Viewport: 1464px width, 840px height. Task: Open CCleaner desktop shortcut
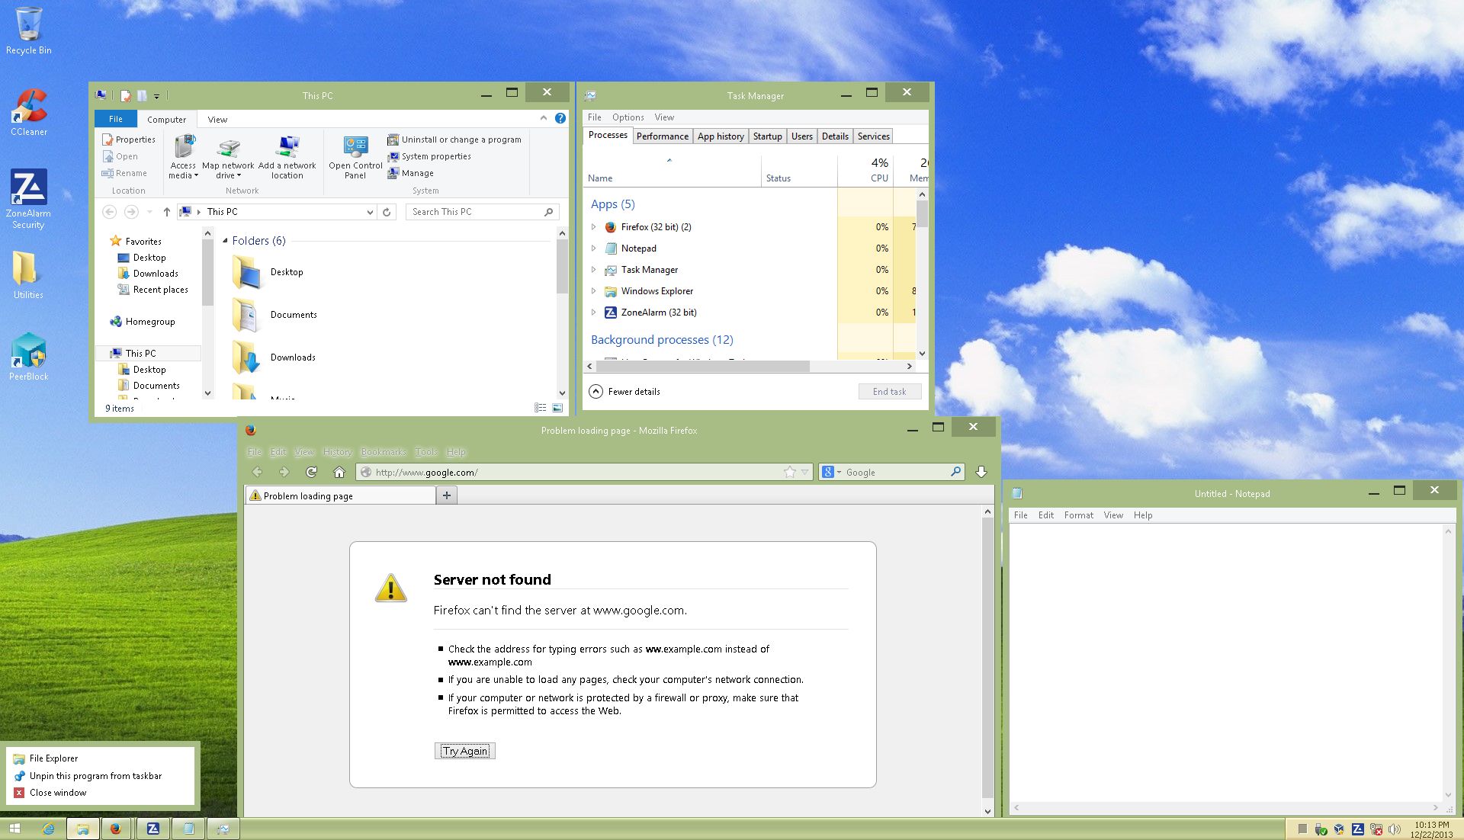tap(29, 112)
